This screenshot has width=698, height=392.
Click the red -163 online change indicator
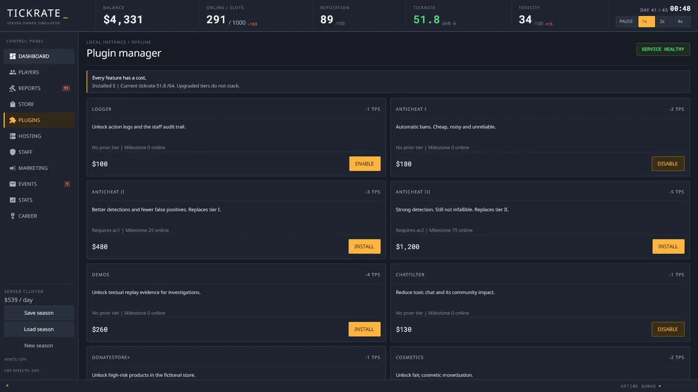pos(254,24)
